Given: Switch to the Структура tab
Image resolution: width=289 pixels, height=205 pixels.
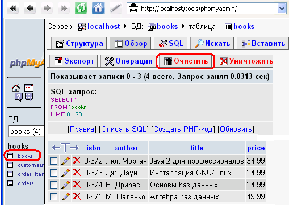Looking at the screenshot, I should click(79, 44).
